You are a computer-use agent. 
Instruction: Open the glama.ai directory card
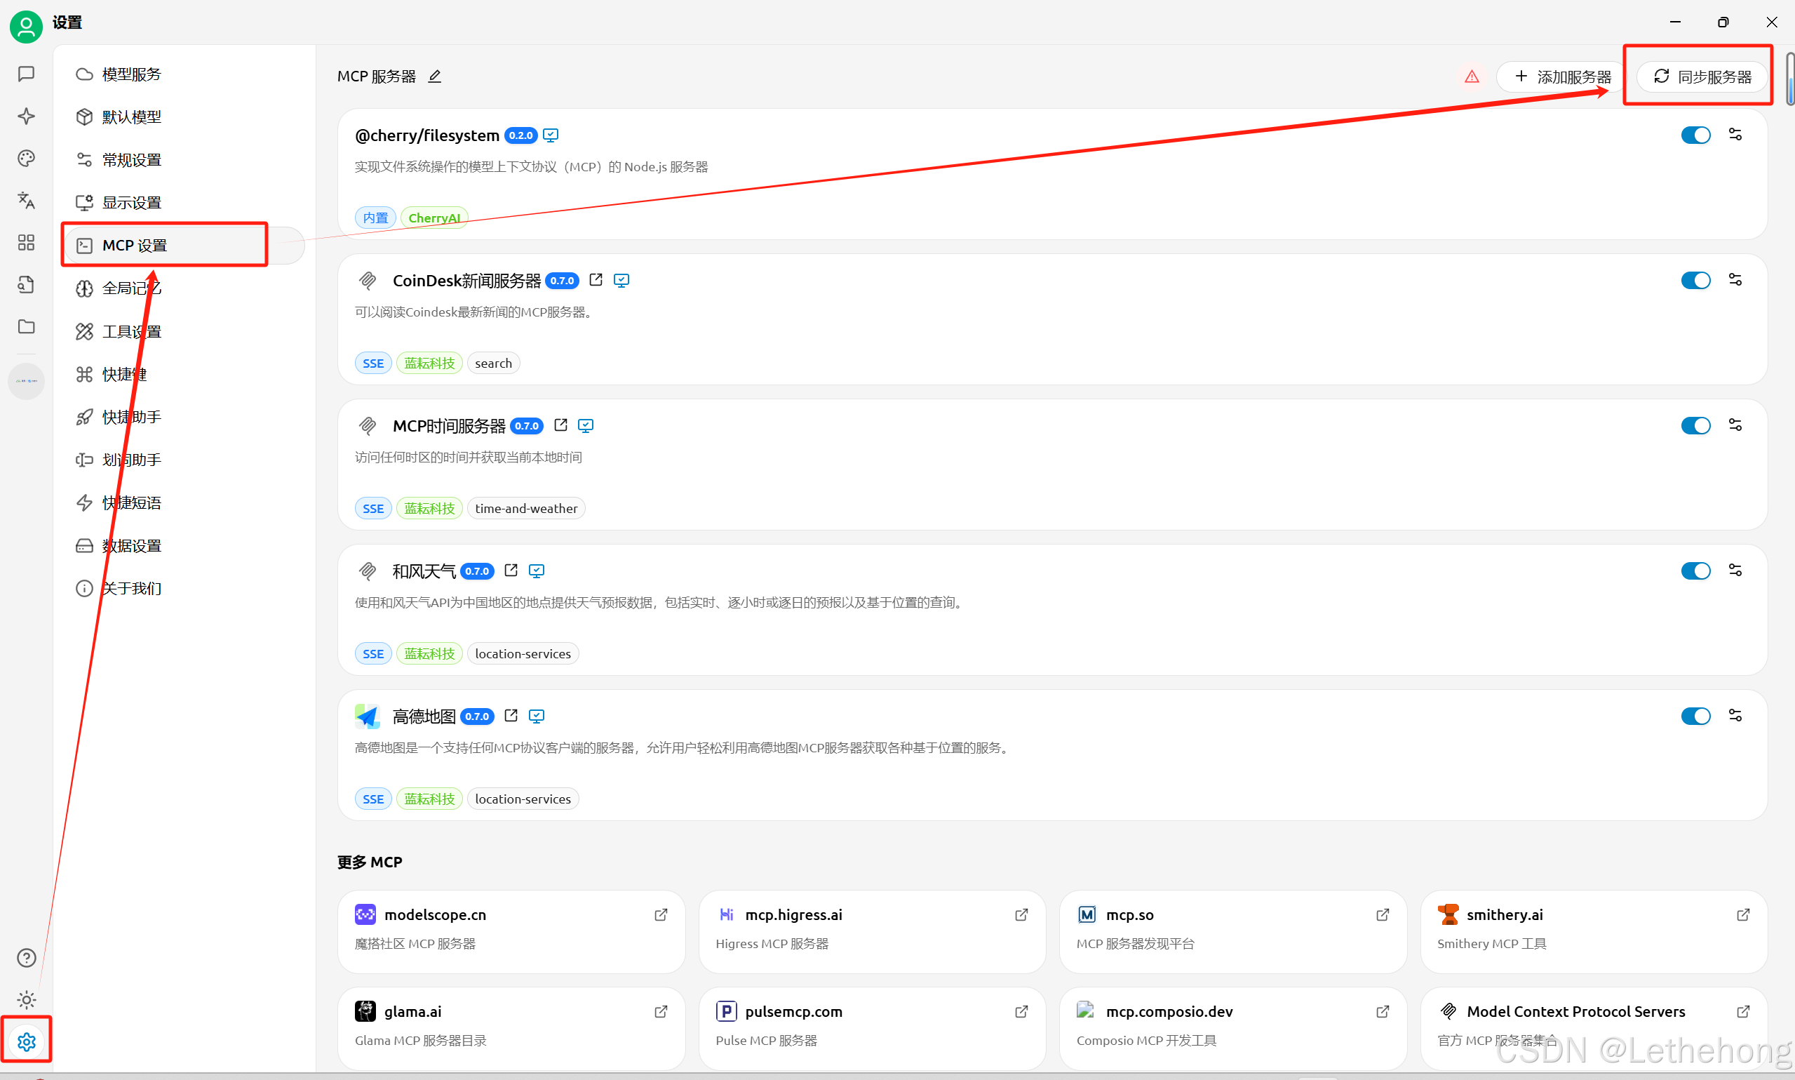click(511, 1027)
